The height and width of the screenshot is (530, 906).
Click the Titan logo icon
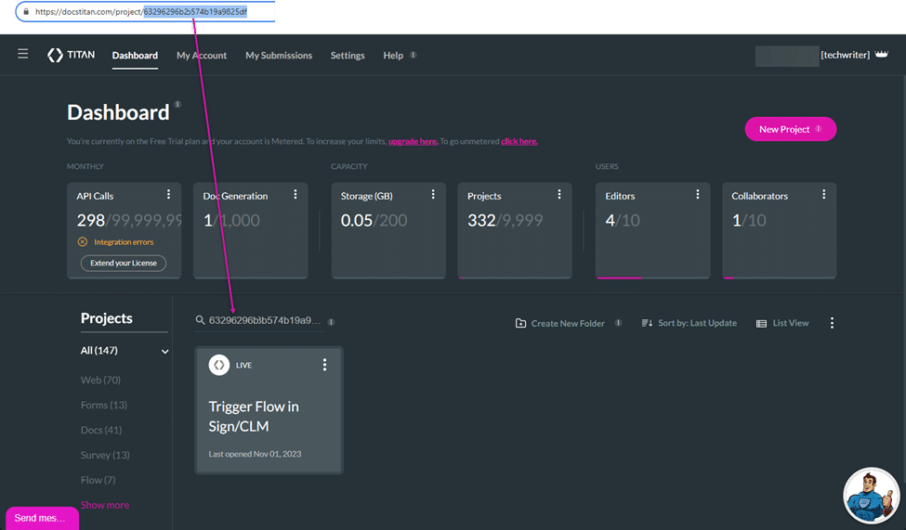[56, 56]
